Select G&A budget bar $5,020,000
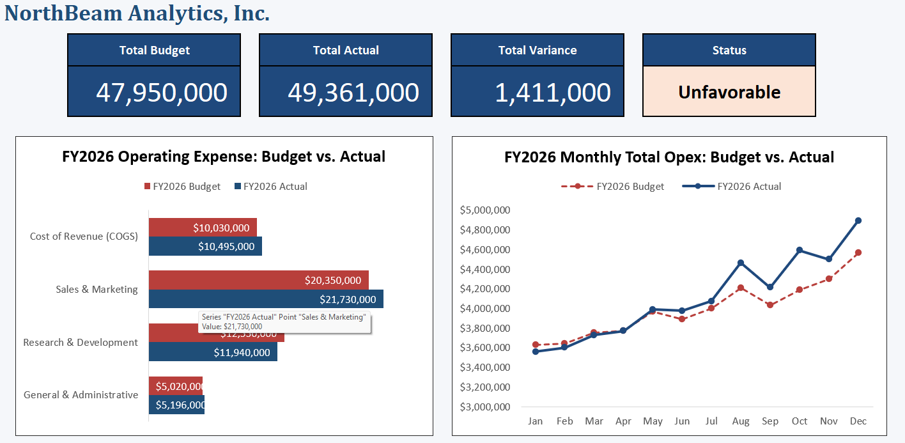This screenshot has height=443, width=905. (x=176, y=385)
